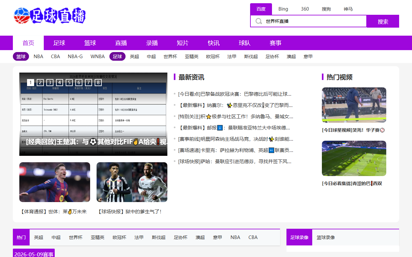Select 斯伐超 tab in match list
The height and width of the screenshot is (257, 412).
159,237
